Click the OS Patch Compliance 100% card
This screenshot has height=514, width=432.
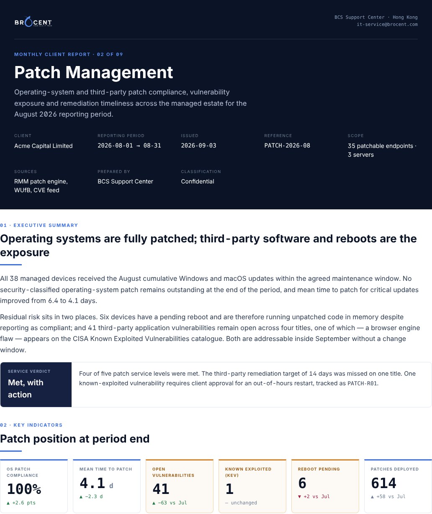34,486
